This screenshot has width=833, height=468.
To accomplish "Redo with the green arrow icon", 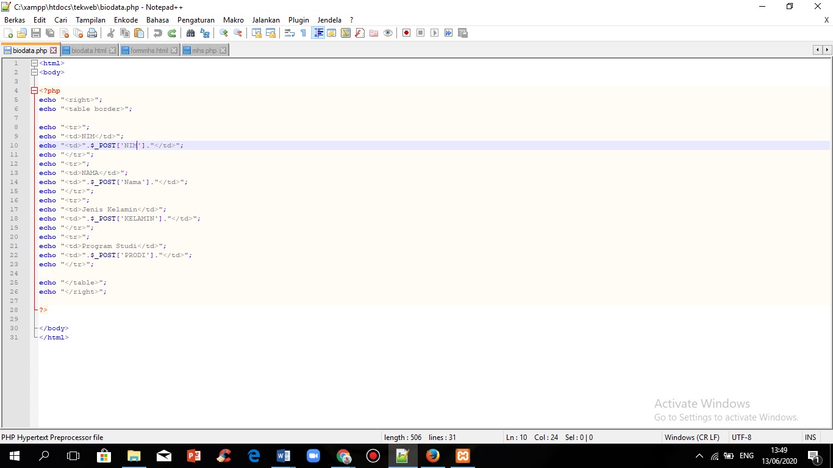I will pos(172,33).
